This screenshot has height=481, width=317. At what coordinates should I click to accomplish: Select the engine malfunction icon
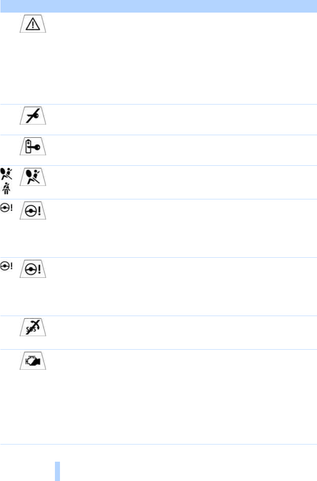(x=33, y=361)
